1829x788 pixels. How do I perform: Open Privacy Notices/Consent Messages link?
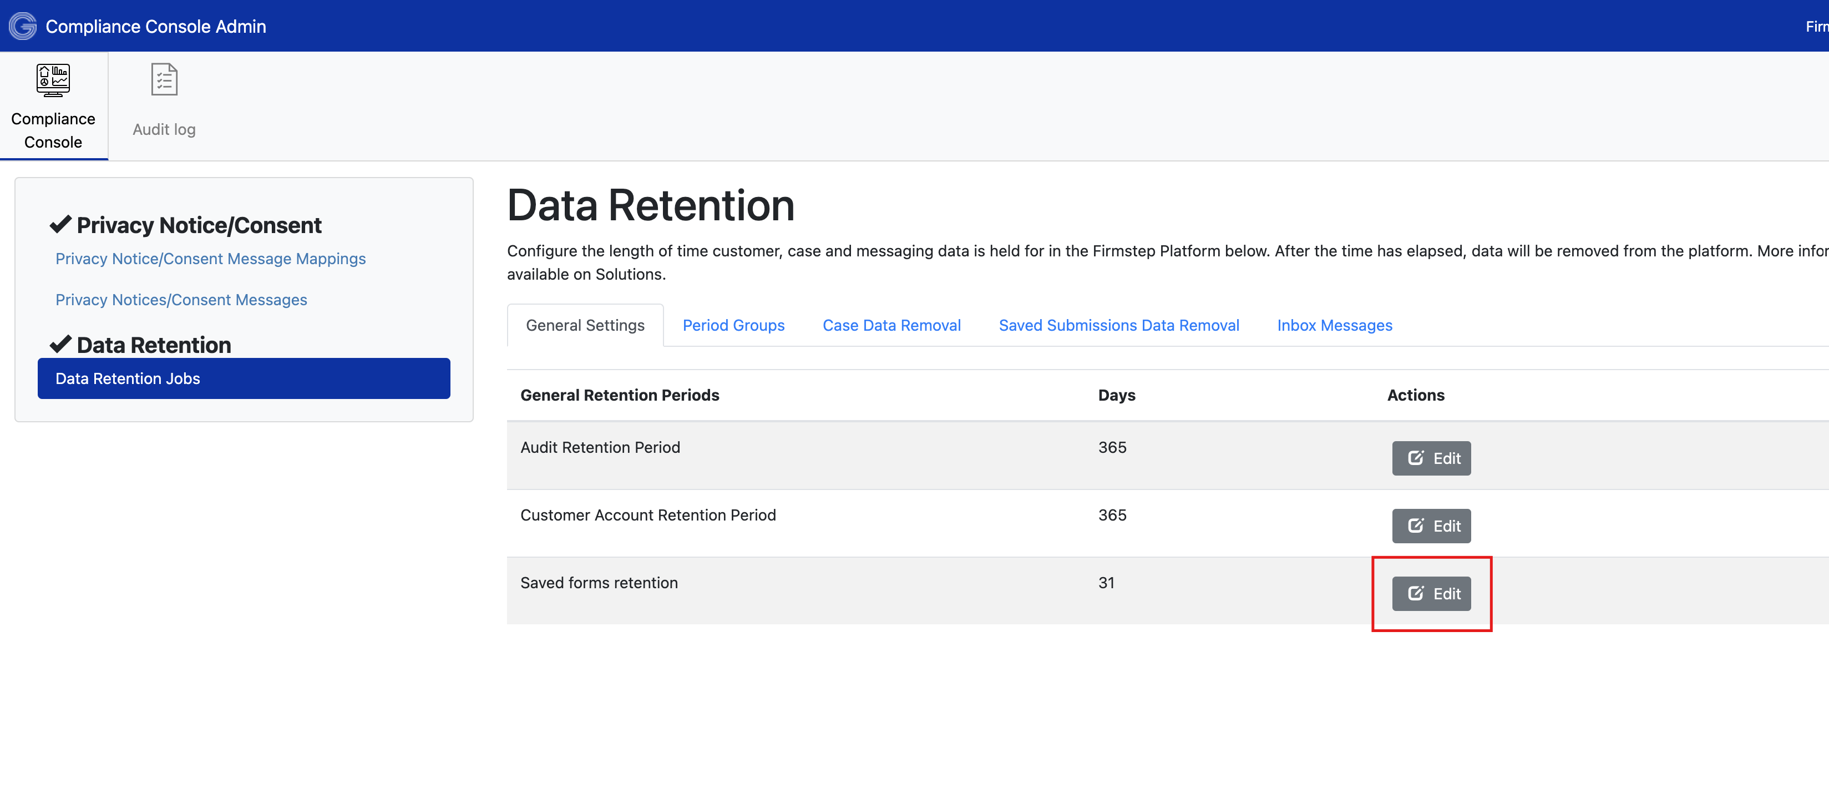[x=181, y=300]
